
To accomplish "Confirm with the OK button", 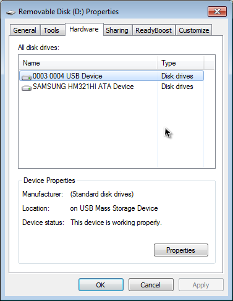I will click(x=101, y=285).
